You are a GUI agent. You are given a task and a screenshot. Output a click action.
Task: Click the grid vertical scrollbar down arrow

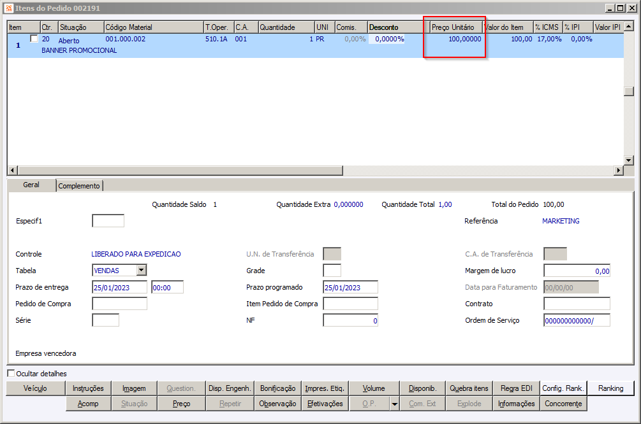click(x=629, y=160)
